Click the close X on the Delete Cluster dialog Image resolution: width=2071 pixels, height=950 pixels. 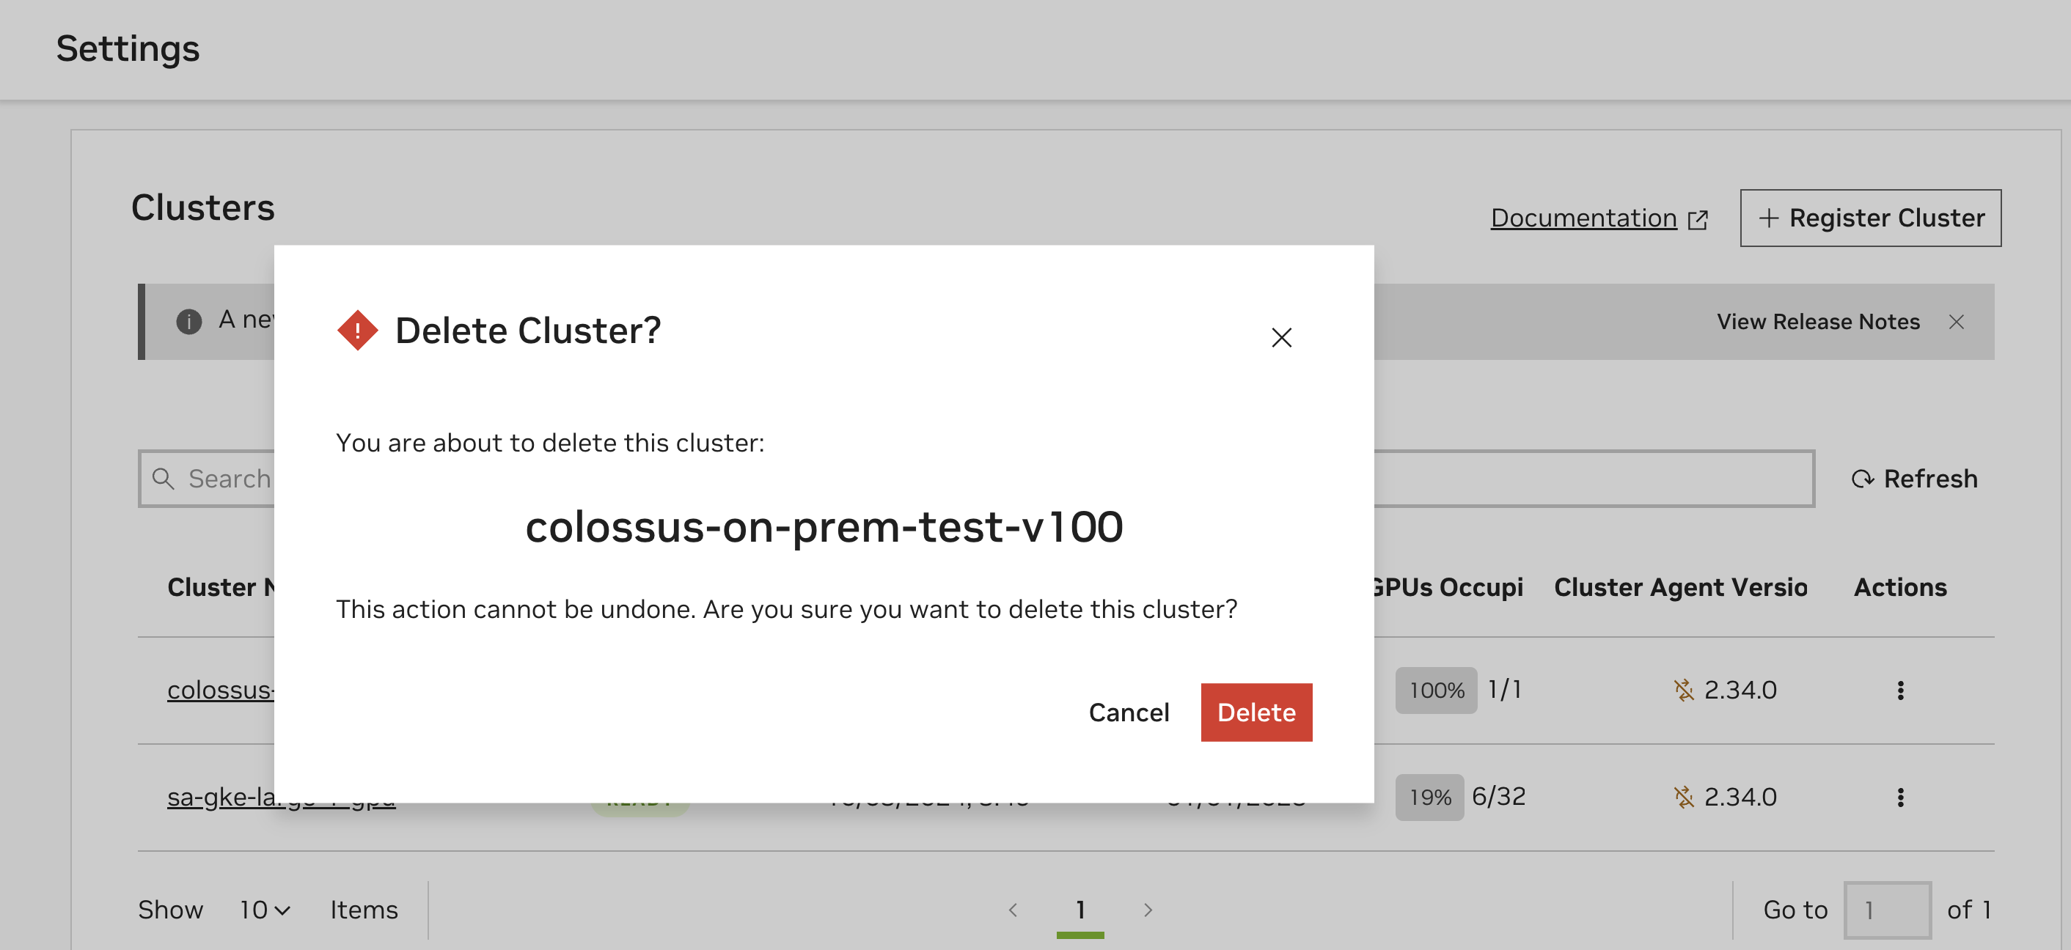(x=1280, y=335)
